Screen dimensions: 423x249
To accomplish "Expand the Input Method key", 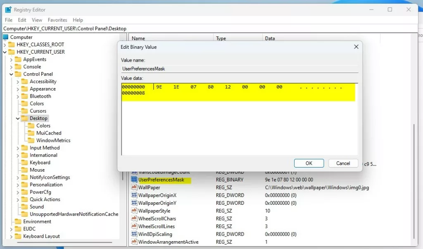I will (x=18, y=148).
